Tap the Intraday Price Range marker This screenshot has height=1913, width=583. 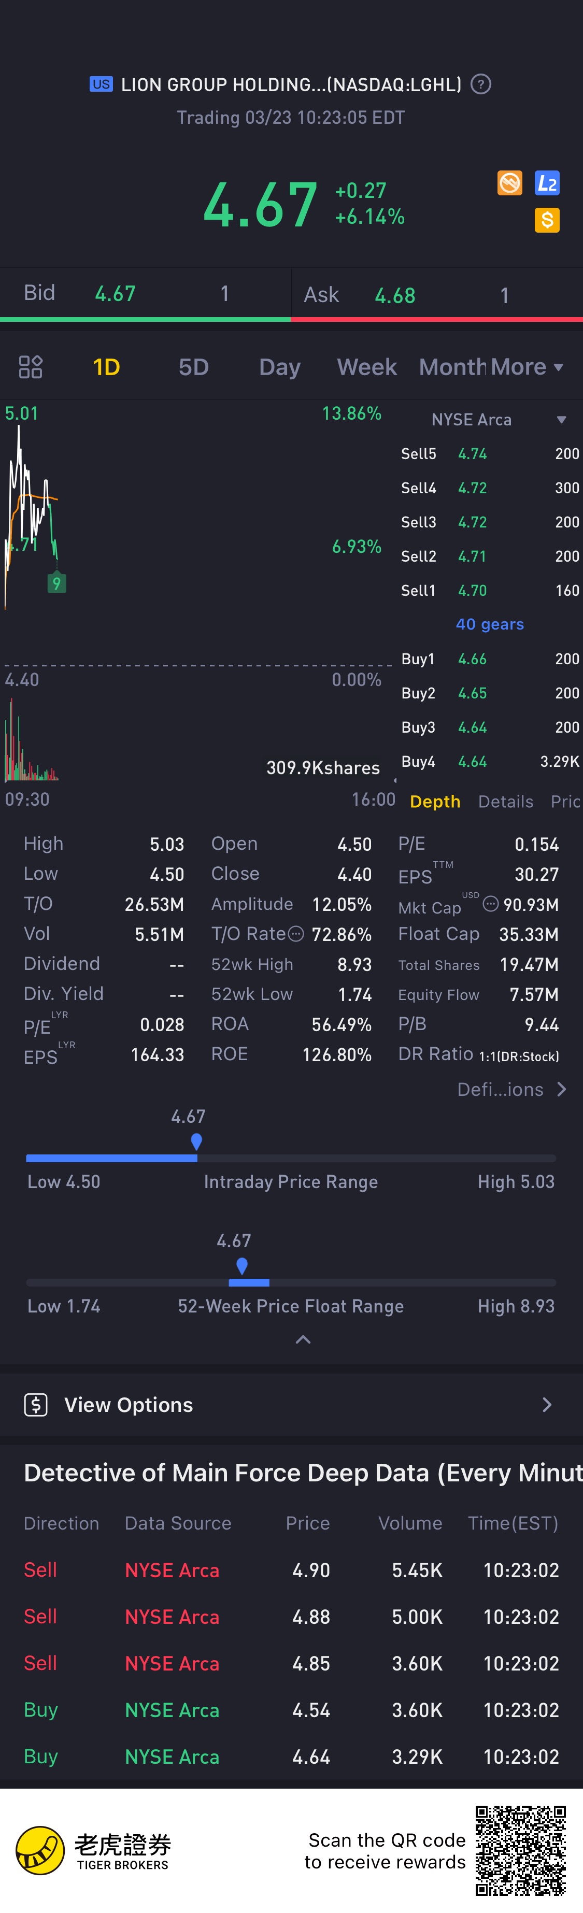[x=197, y=1141]
